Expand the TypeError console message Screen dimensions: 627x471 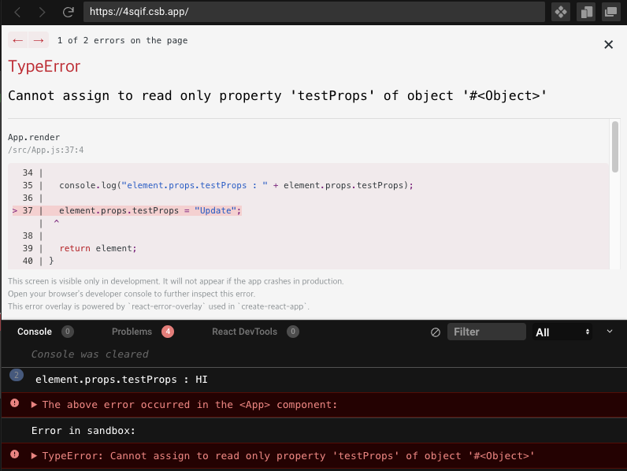point(34,456)
